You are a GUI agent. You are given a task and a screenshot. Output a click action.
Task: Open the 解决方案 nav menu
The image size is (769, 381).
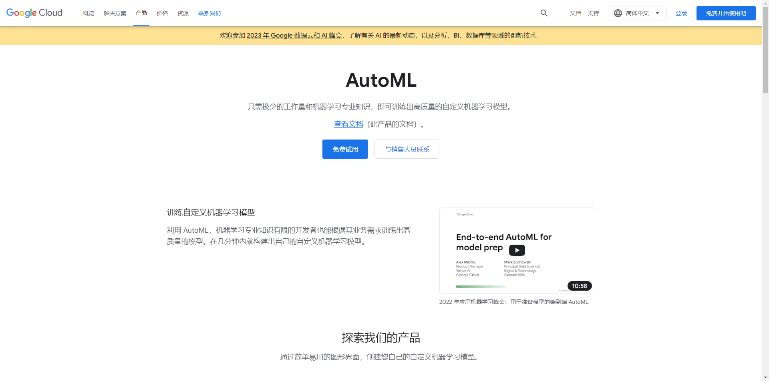tap(115, 13)
